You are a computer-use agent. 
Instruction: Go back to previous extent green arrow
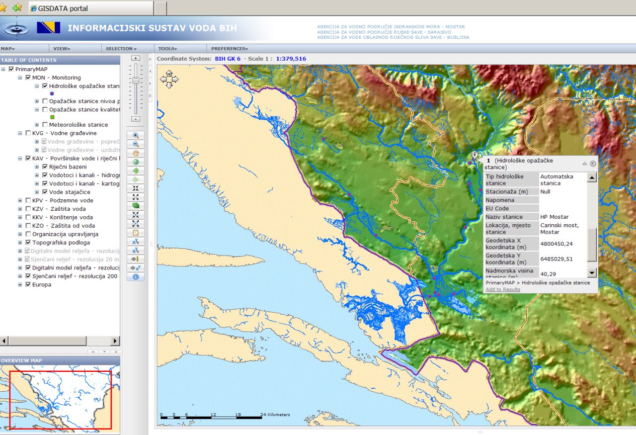(x=136, y=171)
